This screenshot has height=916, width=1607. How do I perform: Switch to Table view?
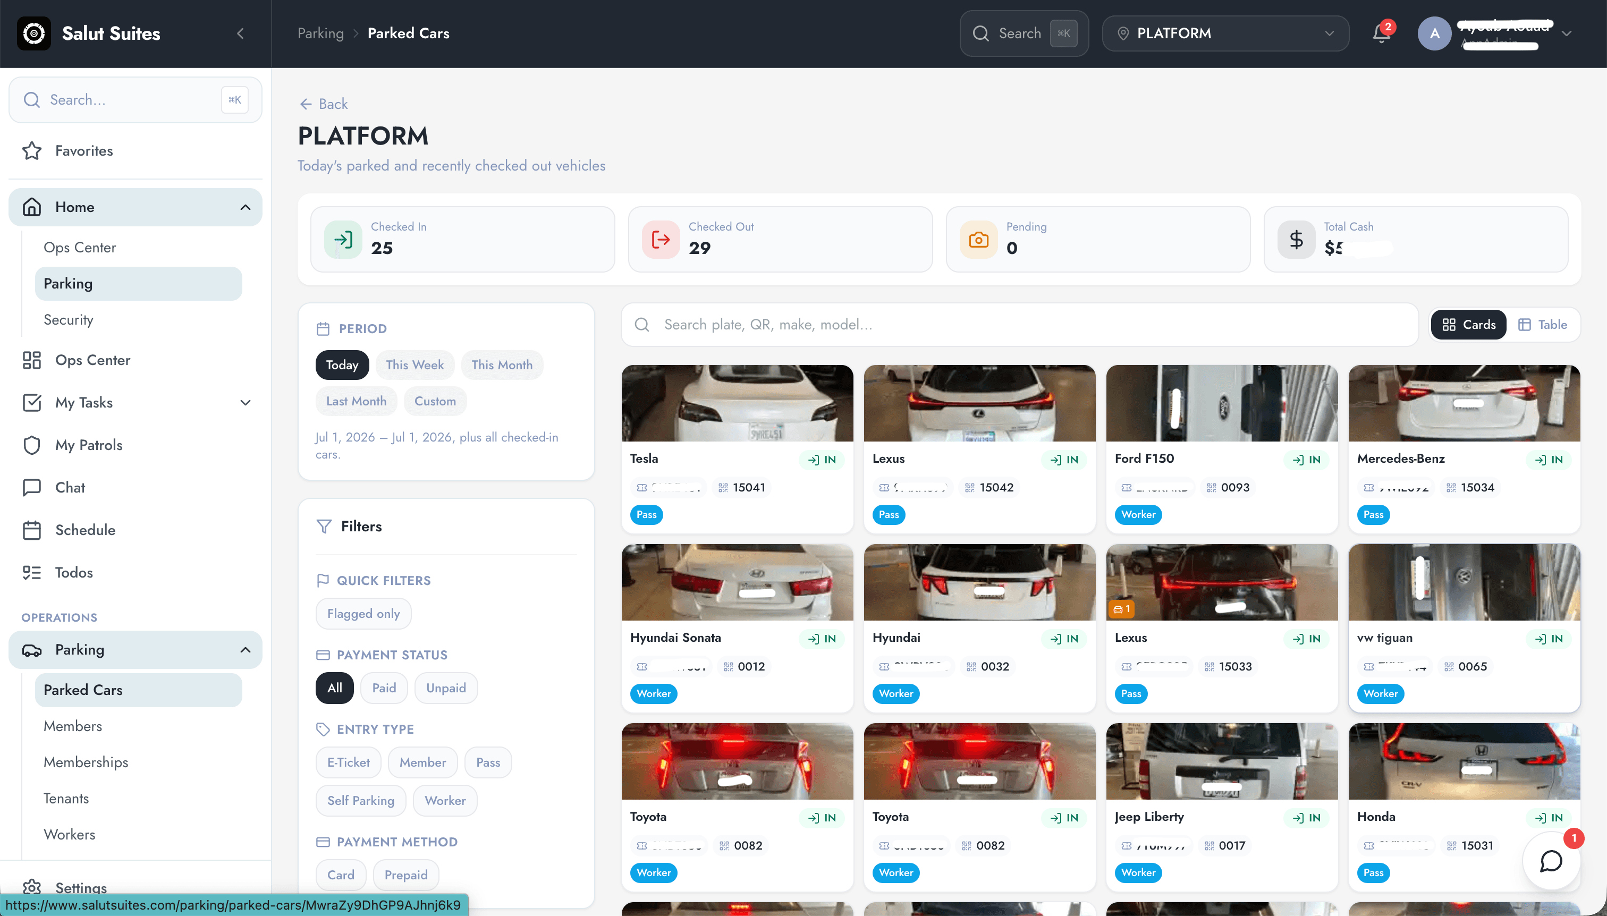(x=1542, y=325)
